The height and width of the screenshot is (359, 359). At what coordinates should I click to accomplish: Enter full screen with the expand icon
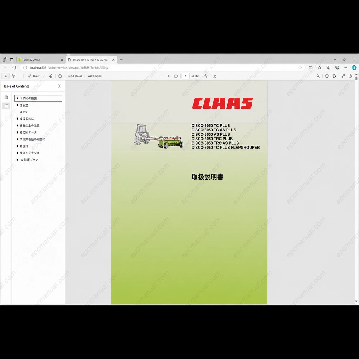point(343,76)
